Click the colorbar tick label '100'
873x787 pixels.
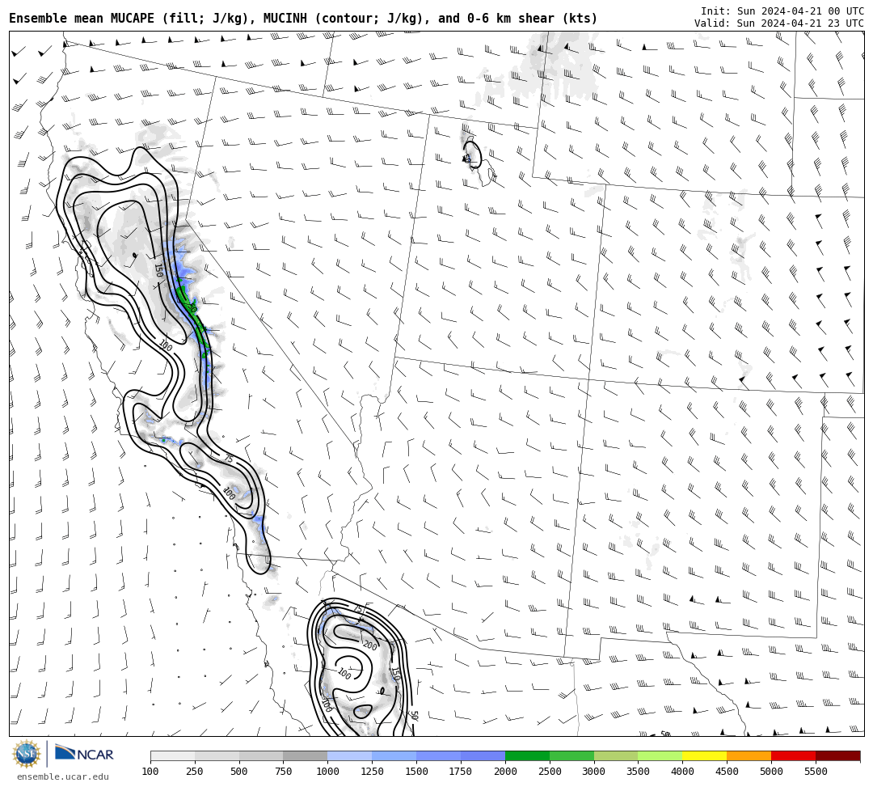click(150, 772)
